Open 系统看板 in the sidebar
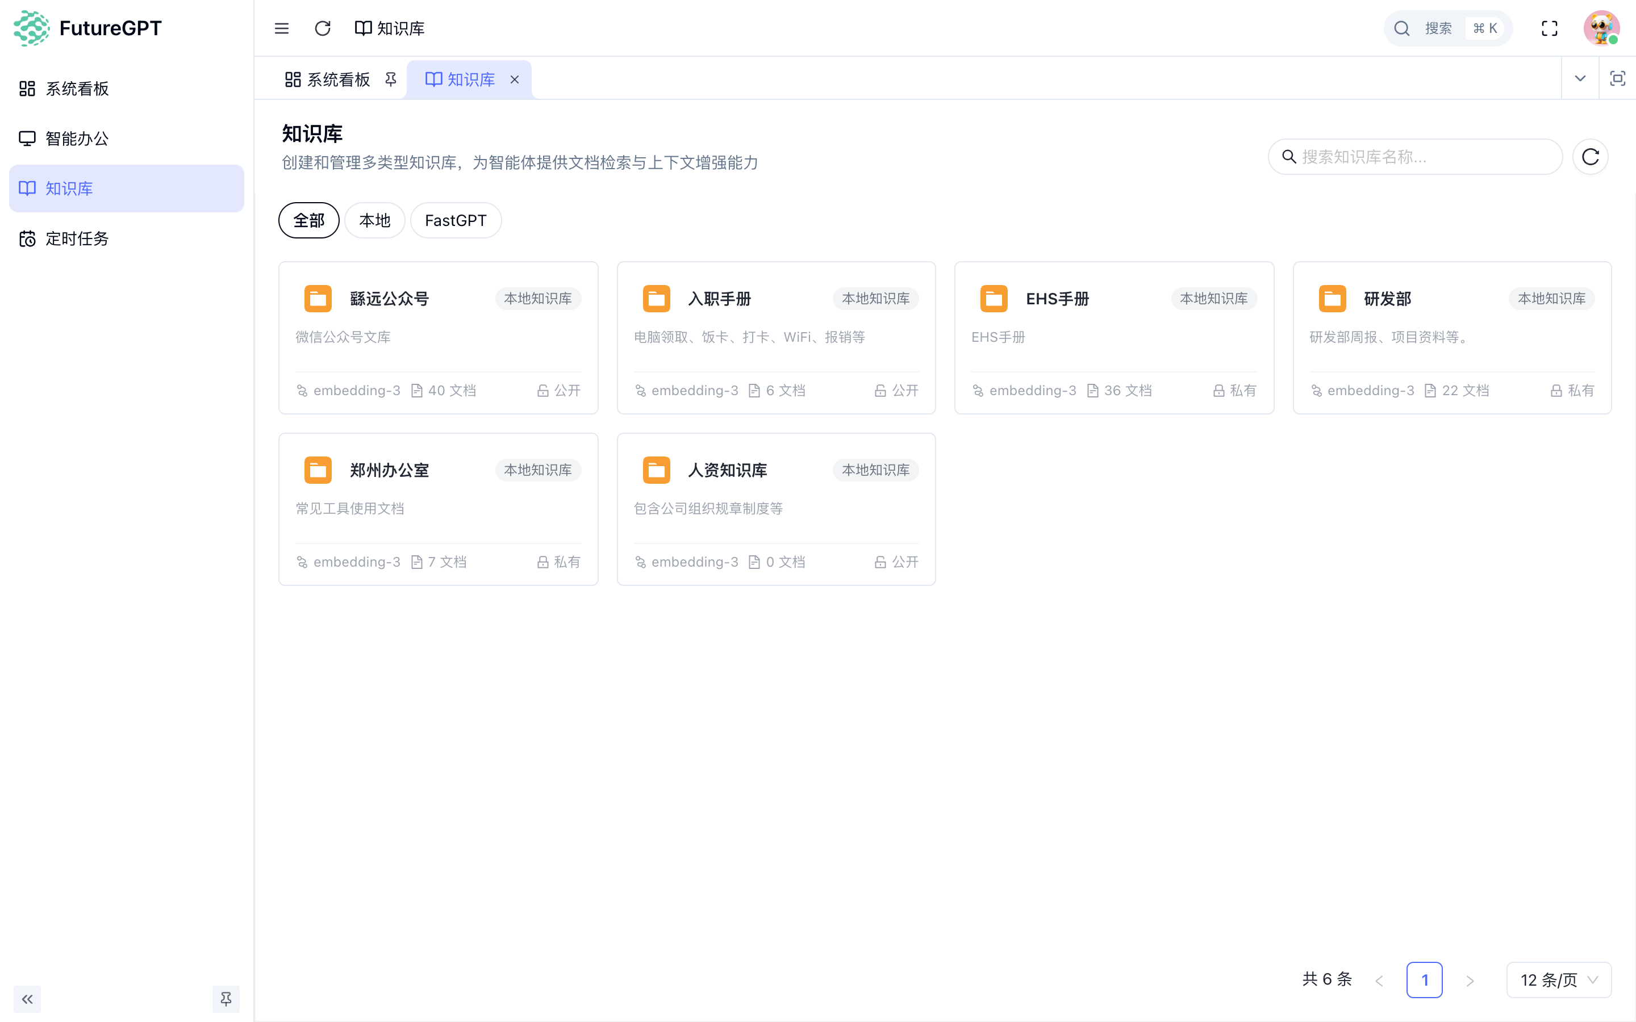 point(127,89)
